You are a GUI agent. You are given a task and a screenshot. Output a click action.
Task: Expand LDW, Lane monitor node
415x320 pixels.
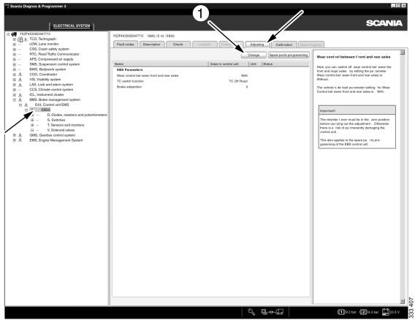[15, 45]
